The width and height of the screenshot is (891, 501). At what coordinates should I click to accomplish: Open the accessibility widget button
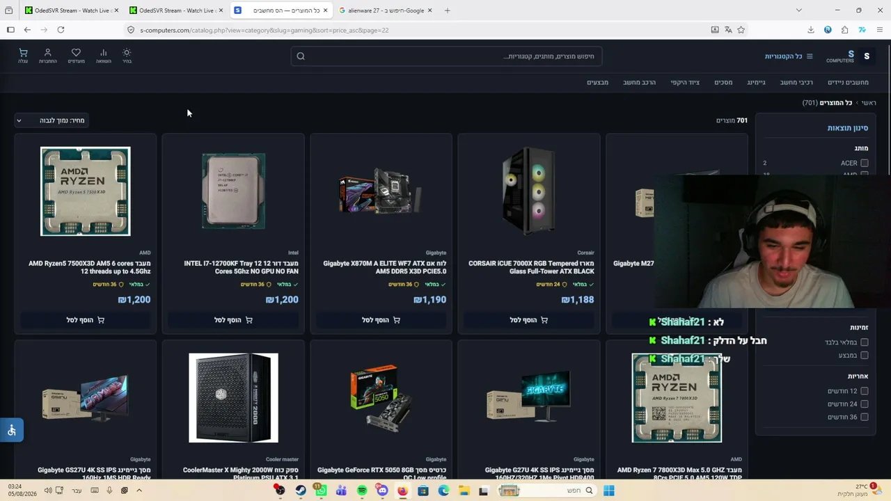coord(12,430)
